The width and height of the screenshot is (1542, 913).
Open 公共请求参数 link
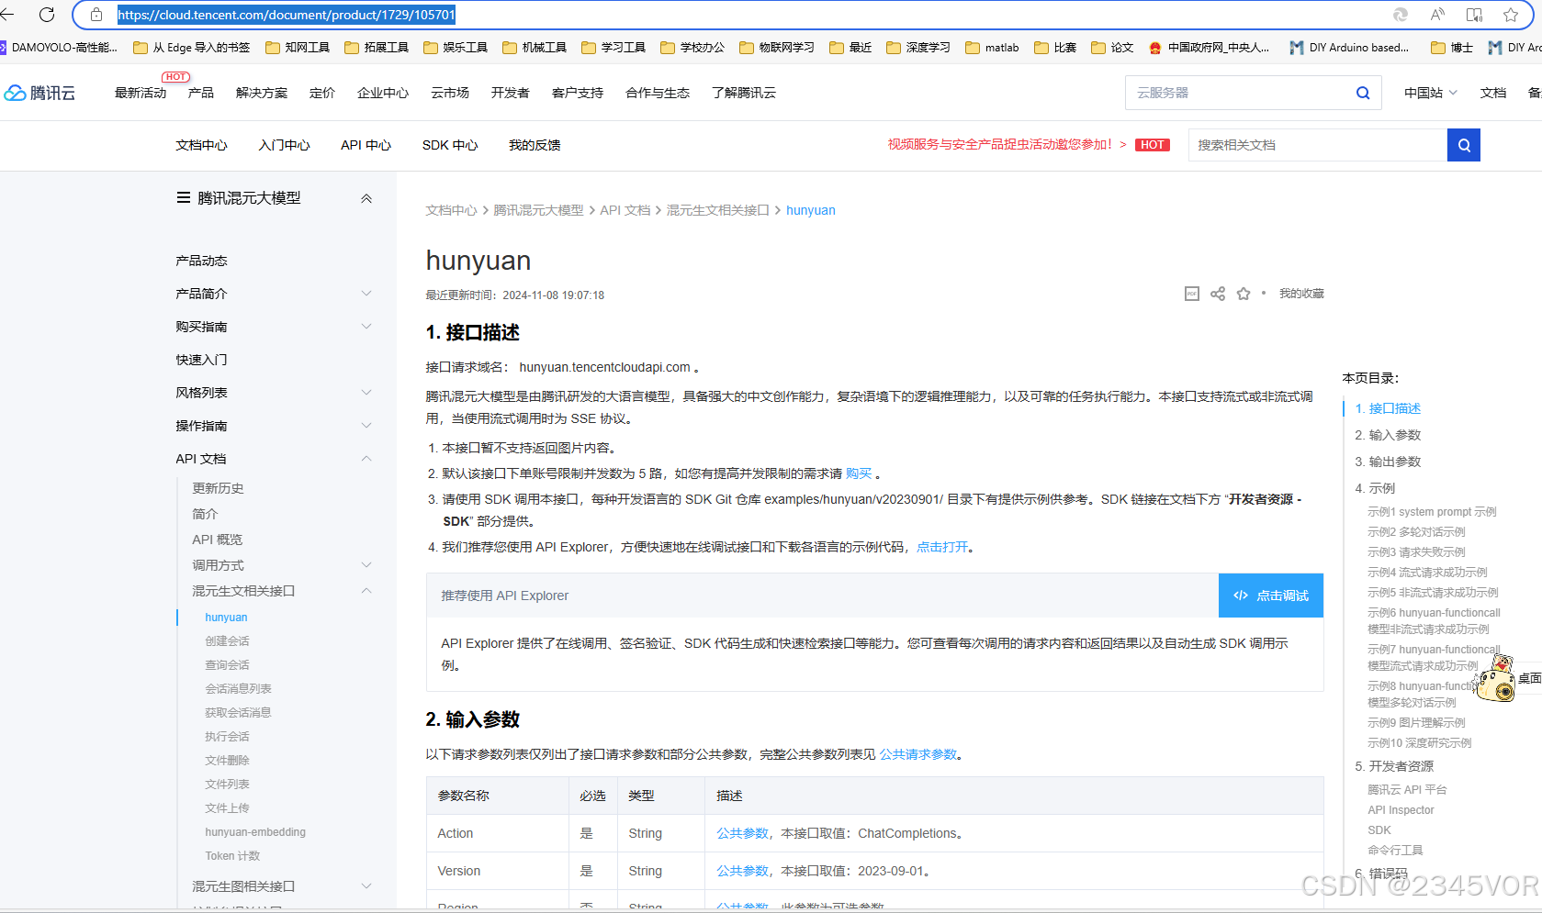tap(918, 754)
